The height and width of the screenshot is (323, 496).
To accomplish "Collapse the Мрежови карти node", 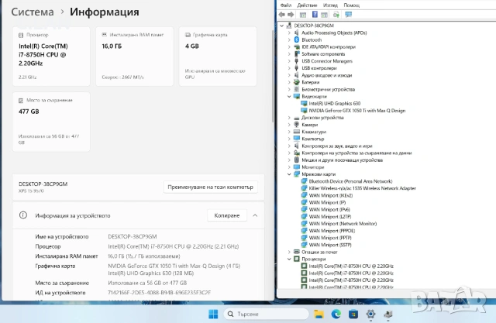I will point(289,174).
